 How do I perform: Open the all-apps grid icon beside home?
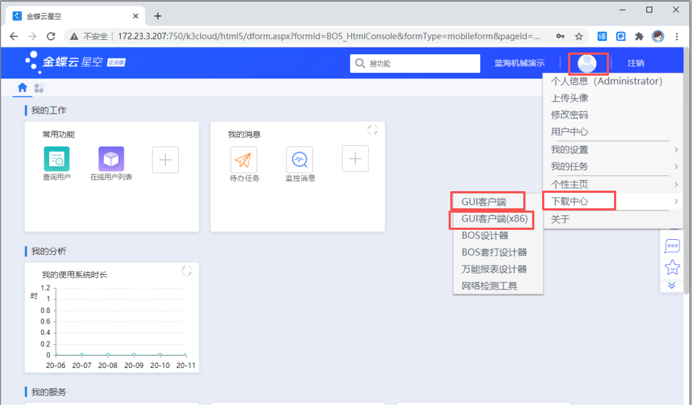[x=39, y=88]
